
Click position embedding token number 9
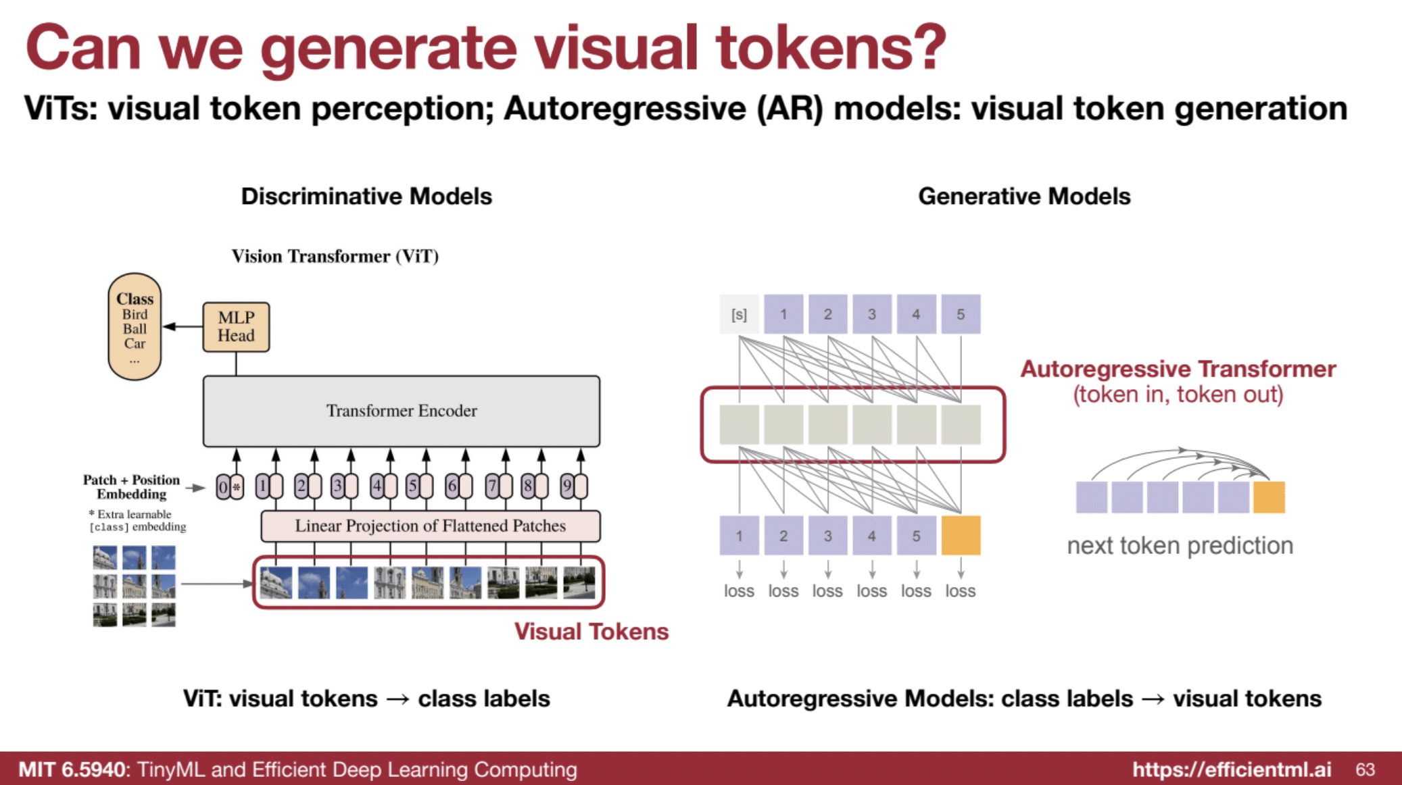573,486
